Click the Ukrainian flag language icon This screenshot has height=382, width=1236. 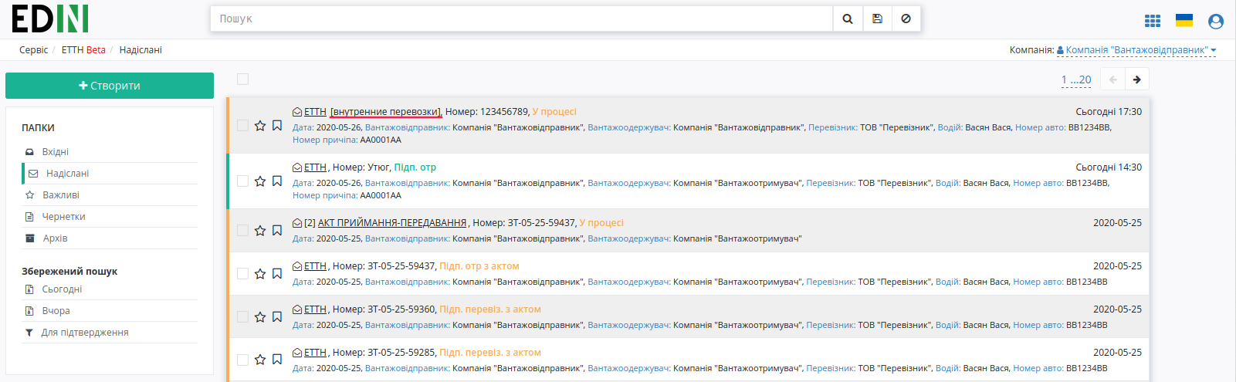pyautogui.click(x=1184, y=20)
